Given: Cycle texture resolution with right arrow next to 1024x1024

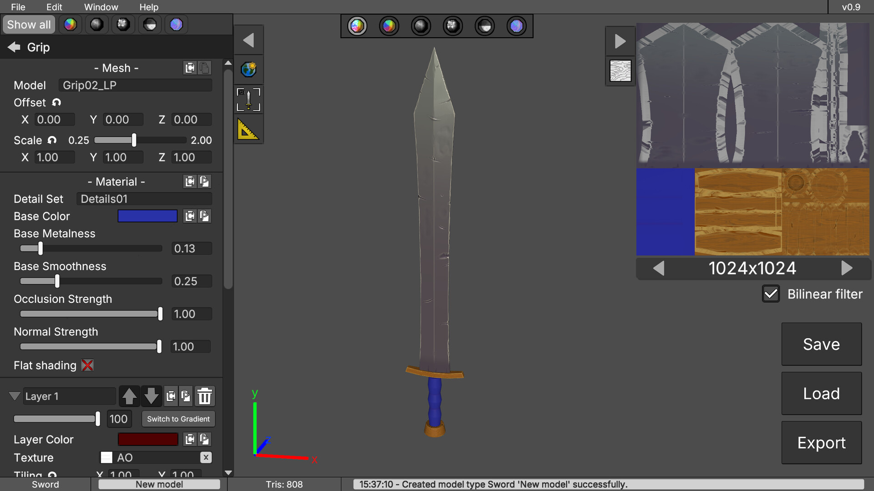Looking at the screenshot, I should click(848, 269).
